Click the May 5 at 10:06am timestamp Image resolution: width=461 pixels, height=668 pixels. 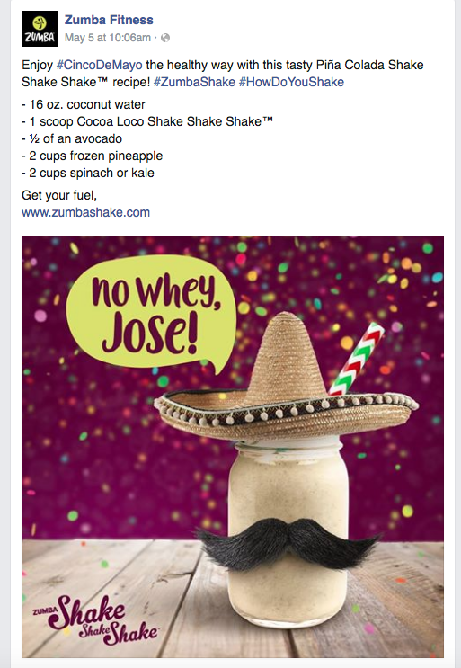pos(108,38)
